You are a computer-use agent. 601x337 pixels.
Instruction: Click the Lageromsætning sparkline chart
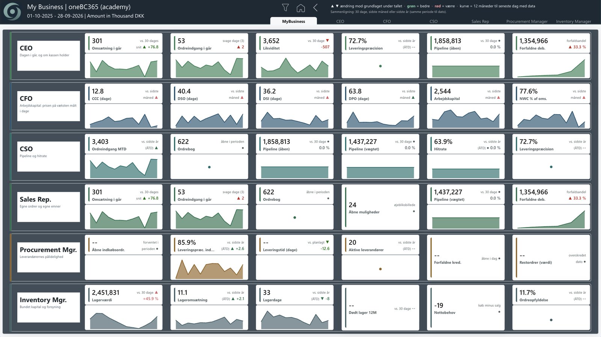pyautogui.click(x=209, y=318)
